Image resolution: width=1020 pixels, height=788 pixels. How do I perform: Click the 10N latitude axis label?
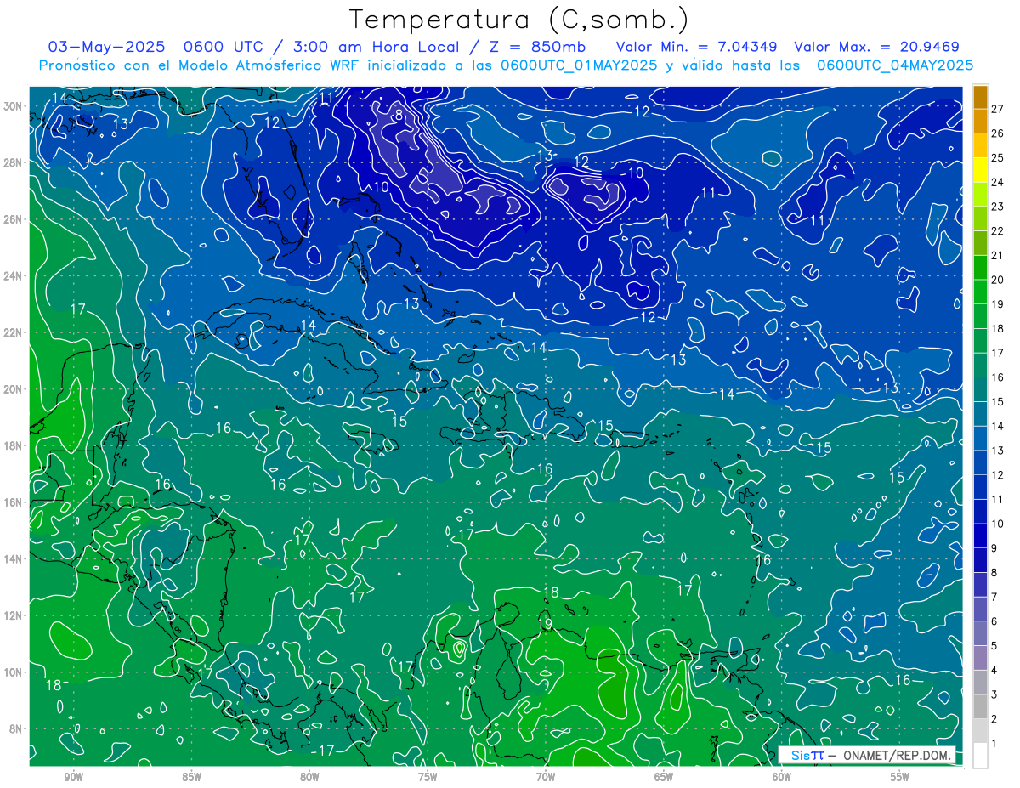click(x=13, y=672)
